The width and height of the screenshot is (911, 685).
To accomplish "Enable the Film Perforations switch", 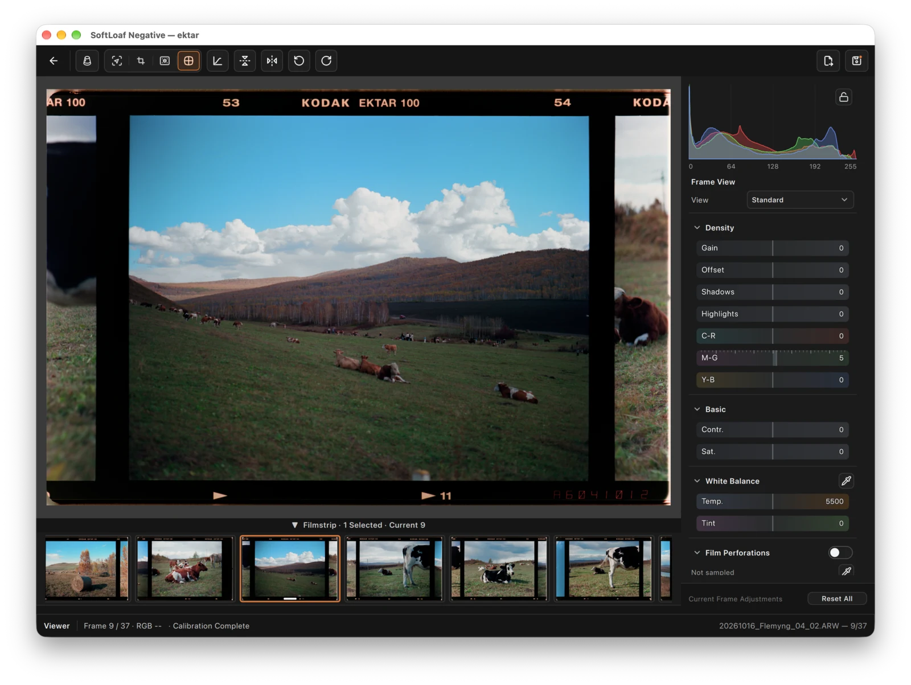I will point(840,553).
